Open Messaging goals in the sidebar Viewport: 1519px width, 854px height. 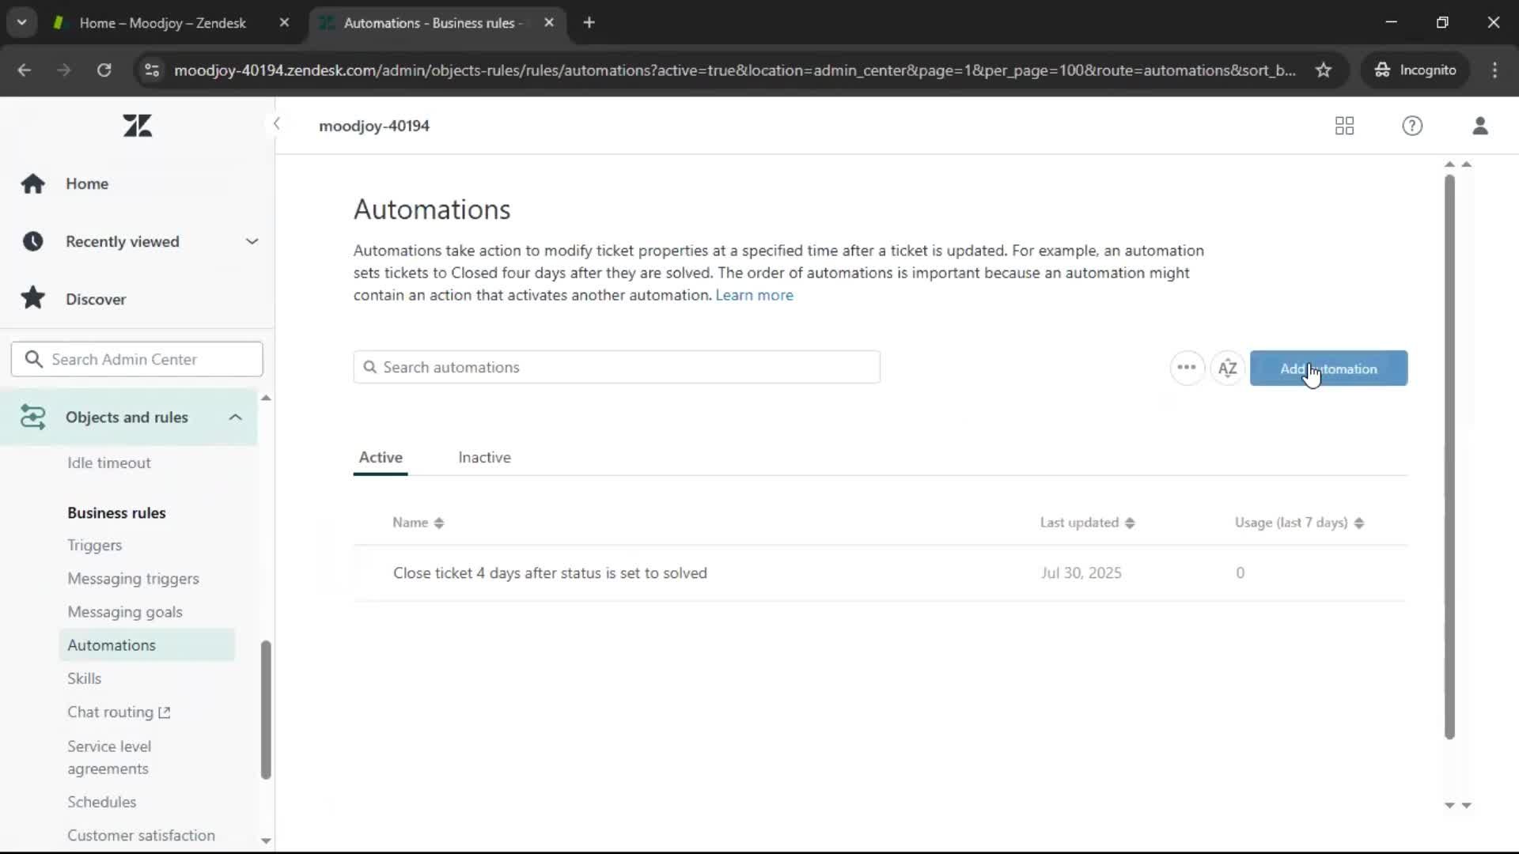tap(125, 611)
